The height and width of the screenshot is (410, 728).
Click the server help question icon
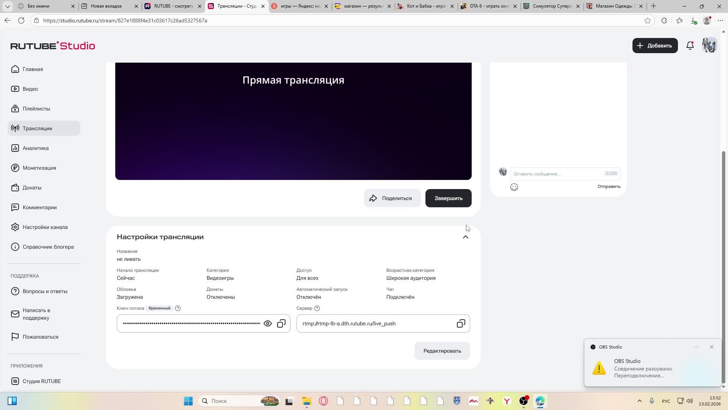tap(317, 308)
